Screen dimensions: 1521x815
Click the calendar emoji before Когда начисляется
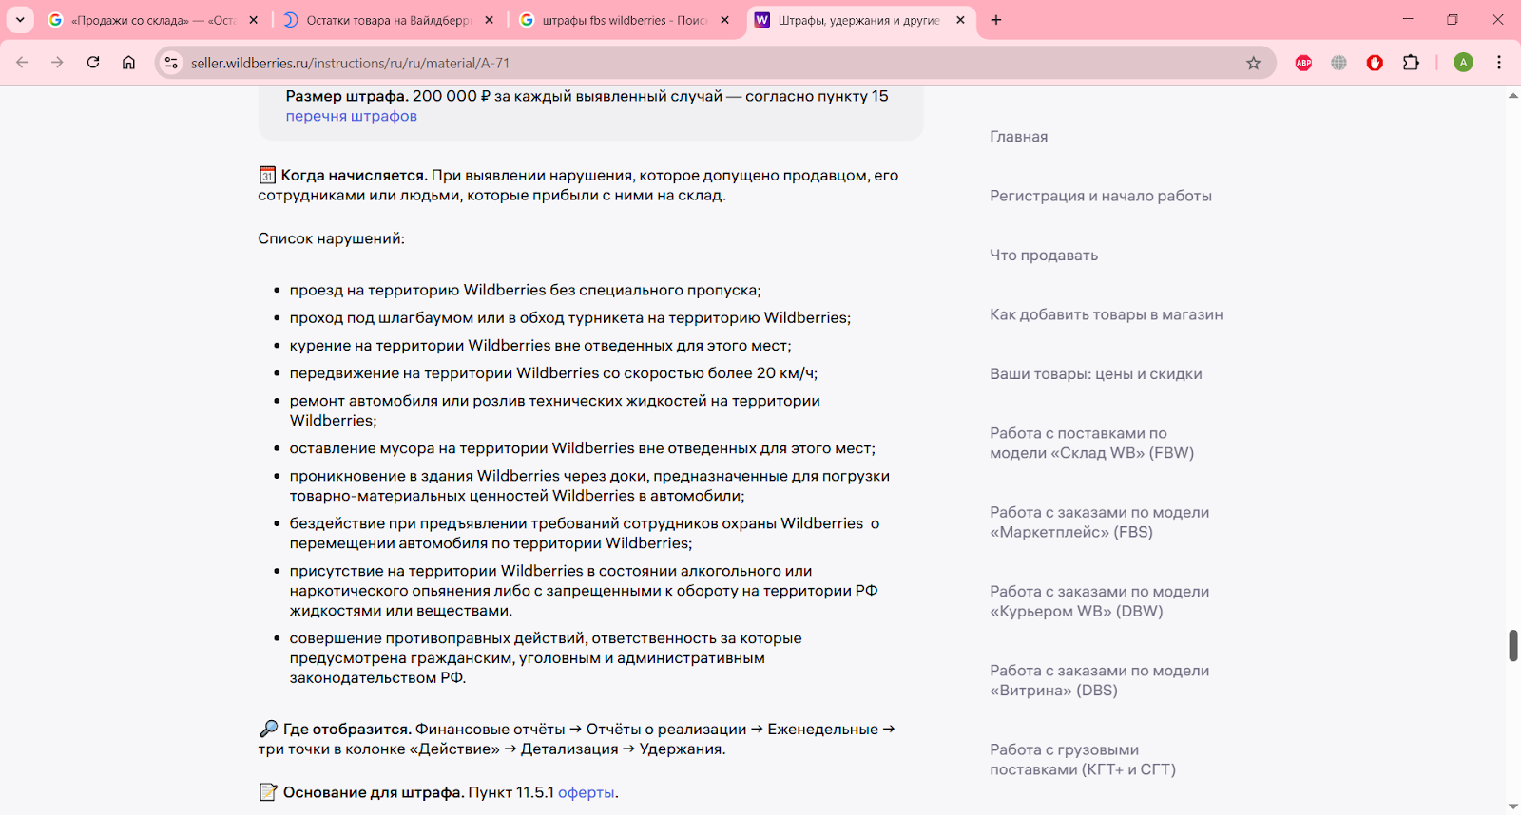[267, 175]
